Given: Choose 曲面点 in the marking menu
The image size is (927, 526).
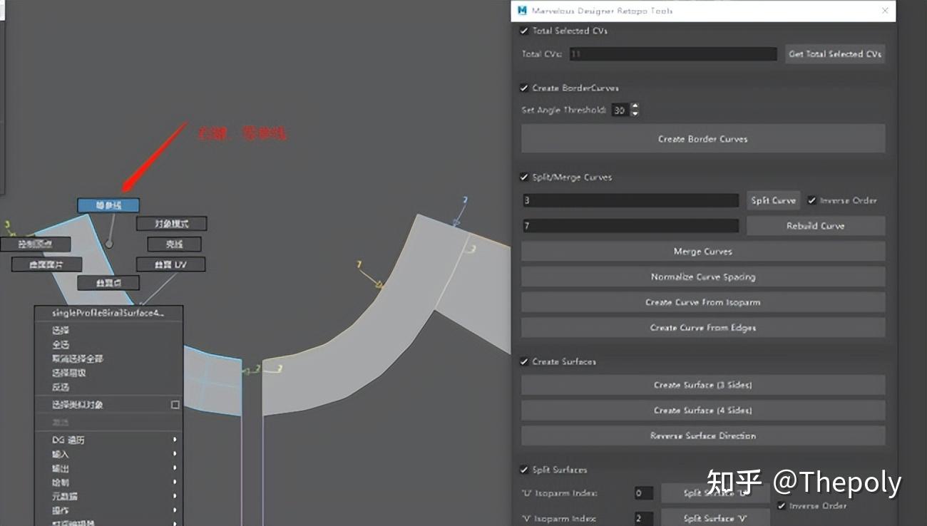Looking at the screenshot, I should [x=108, y=283].
